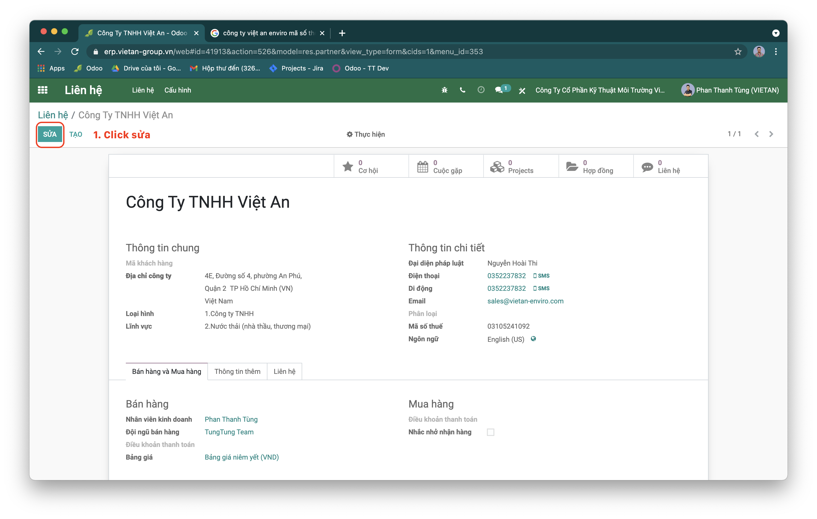Screen dimensions: 817x519
Task: Open the sales@vietan-enviro.com email link
Action: (525, 301)
